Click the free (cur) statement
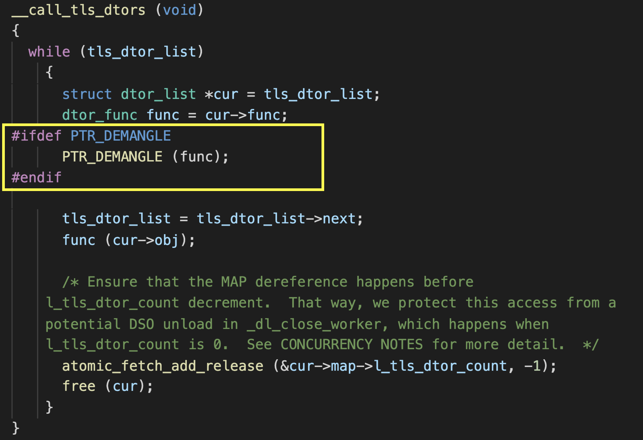 click(108, 386)
